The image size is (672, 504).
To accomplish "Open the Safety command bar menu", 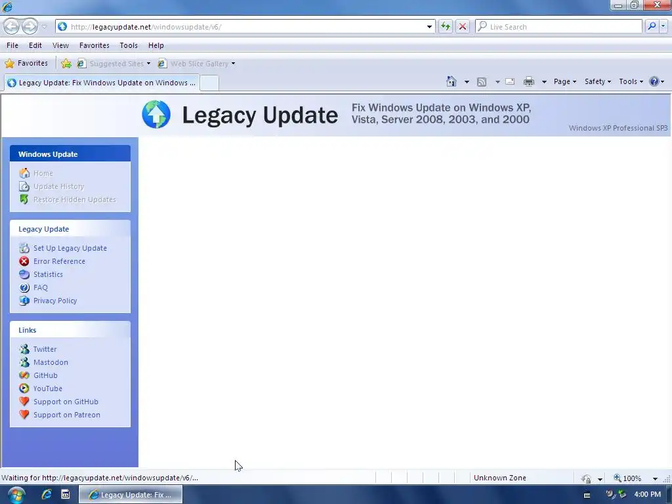I will pos(597,81).
